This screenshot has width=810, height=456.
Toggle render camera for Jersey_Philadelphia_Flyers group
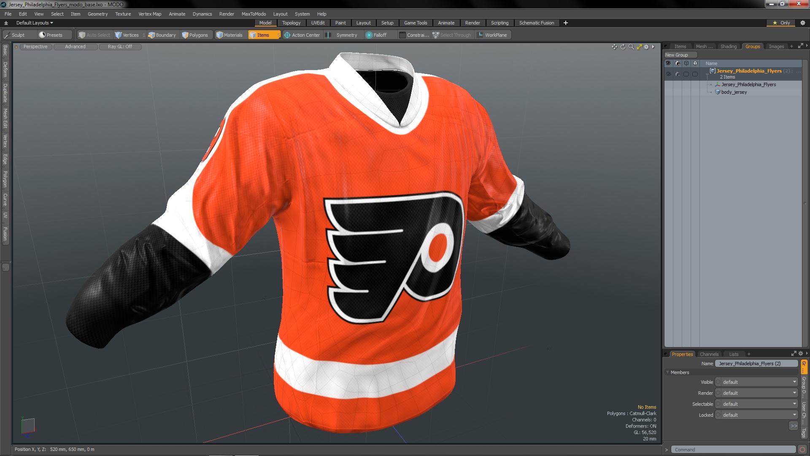click(x=678, y=74)
